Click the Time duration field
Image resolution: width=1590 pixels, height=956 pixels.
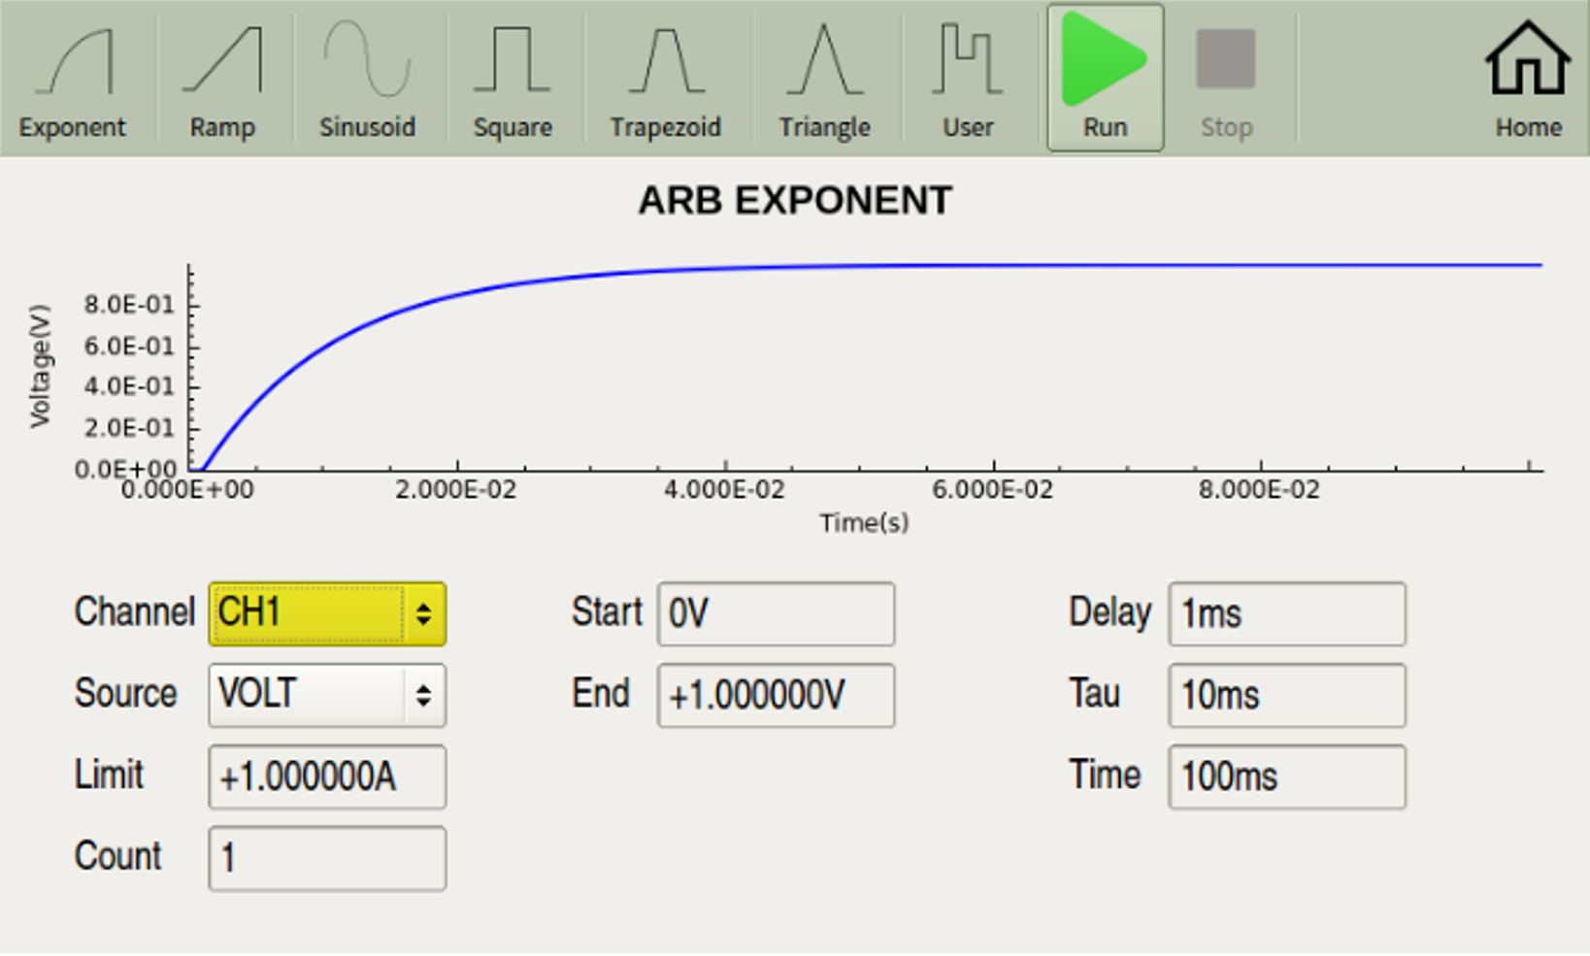pyautogui.click(x=1286, y=776)
